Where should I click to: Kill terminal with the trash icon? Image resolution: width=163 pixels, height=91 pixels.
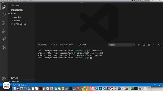(149, 45)
